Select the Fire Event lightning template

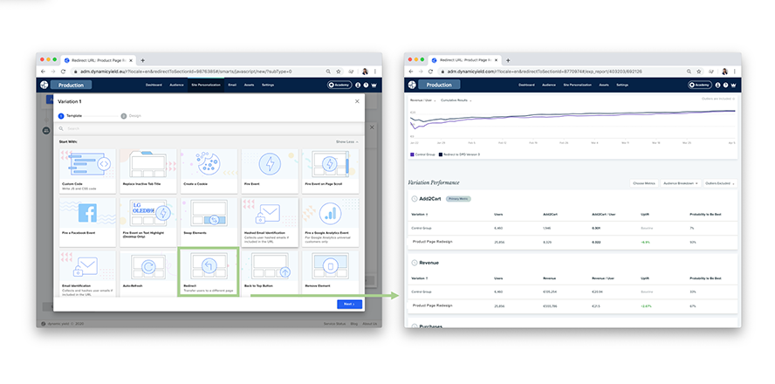(270, 171)
